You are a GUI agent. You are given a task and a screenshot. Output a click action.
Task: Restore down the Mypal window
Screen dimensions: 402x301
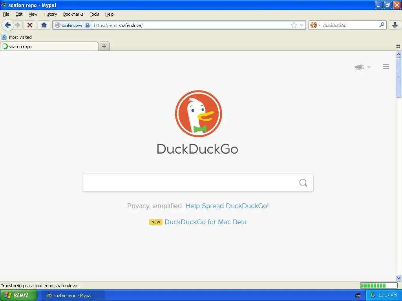[387, 5]
